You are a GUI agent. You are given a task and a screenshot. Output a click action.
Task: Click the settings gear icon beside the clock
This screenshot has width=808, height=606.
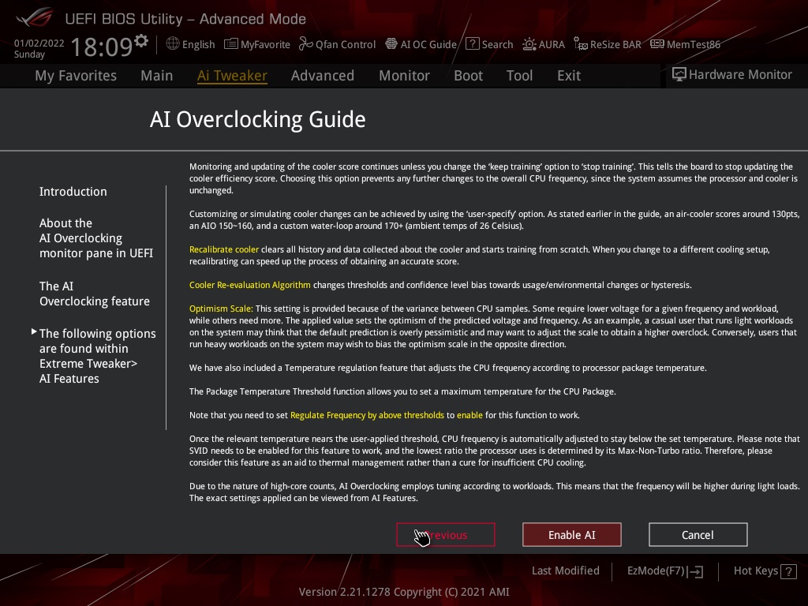(141, 40)
